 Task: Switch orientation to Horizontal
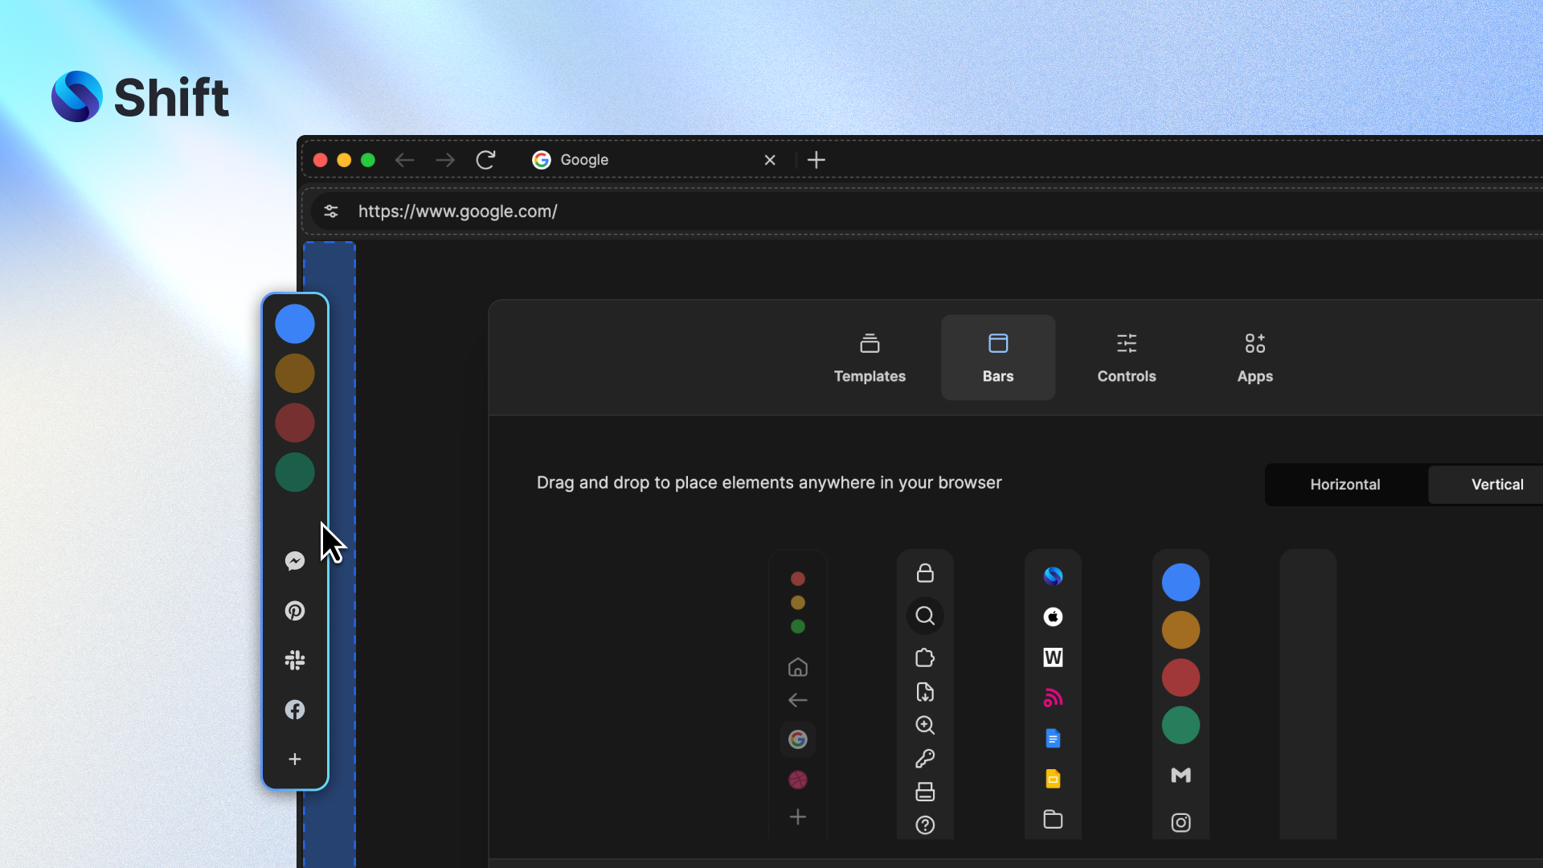1344,484
